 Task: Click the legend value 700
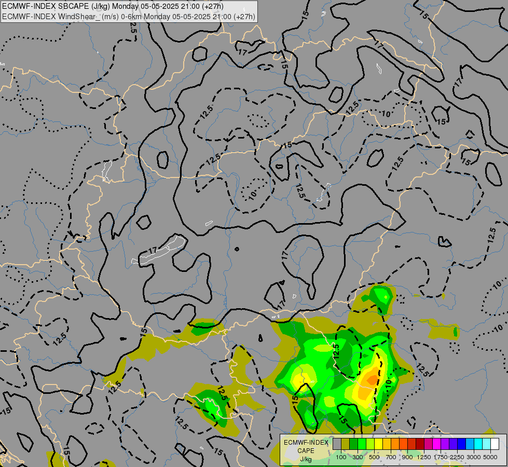click(x=391, y=457)
